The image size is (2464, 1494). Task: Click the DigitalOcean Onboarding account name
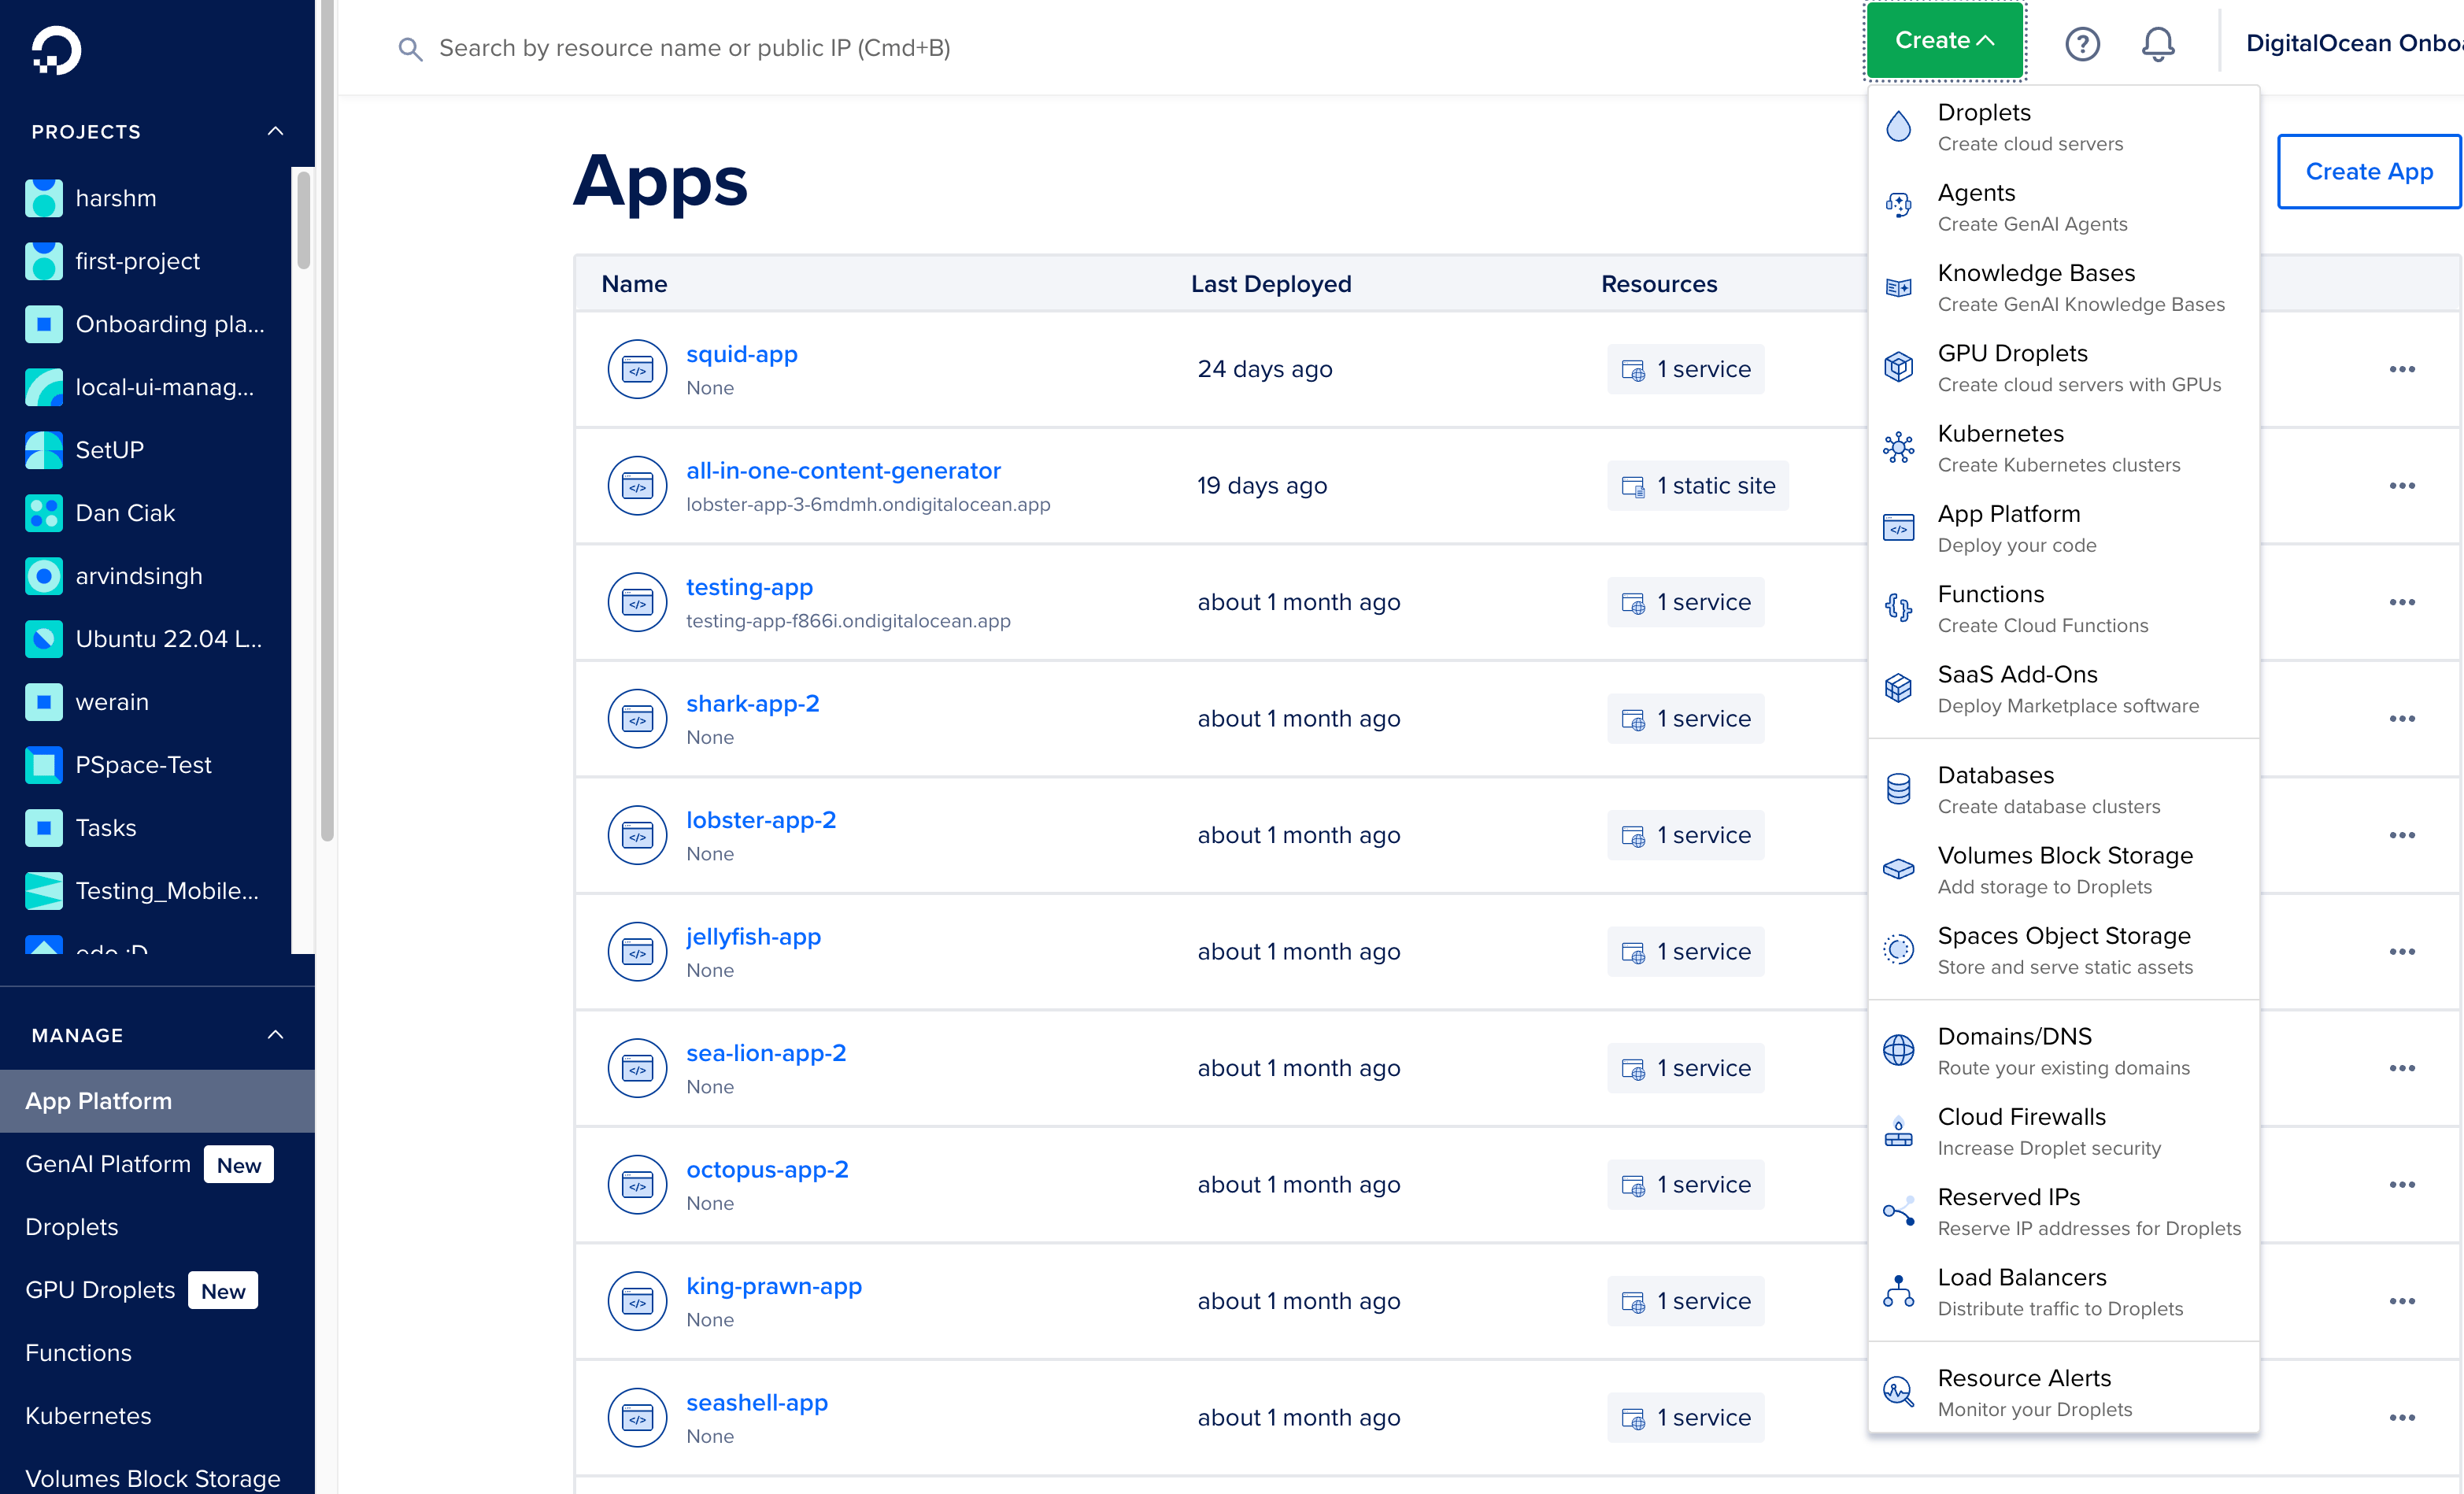(2354, 43)
